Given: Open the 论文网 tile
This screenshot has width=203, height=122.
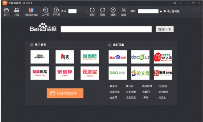Looking at the screenshot, I should 140,73.
